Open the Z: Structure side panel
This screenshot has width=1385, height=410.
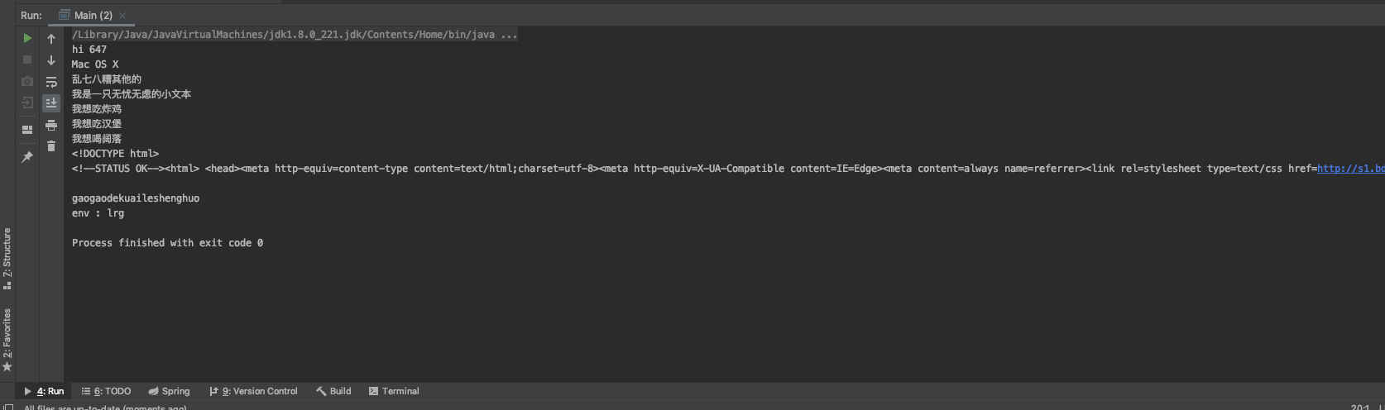tap(7, 259)
